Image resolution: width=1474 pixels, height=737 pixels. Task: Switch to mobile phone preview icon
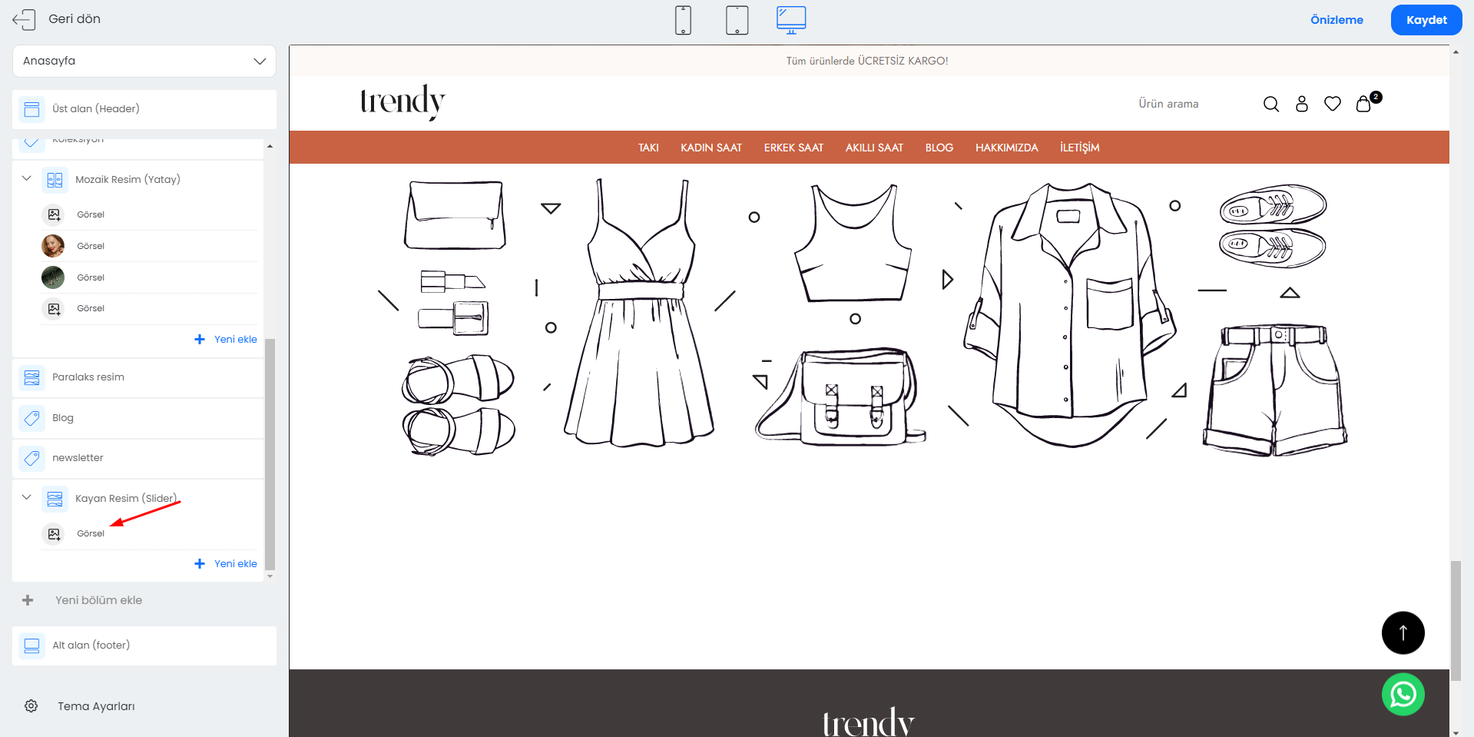click(683, 20)
